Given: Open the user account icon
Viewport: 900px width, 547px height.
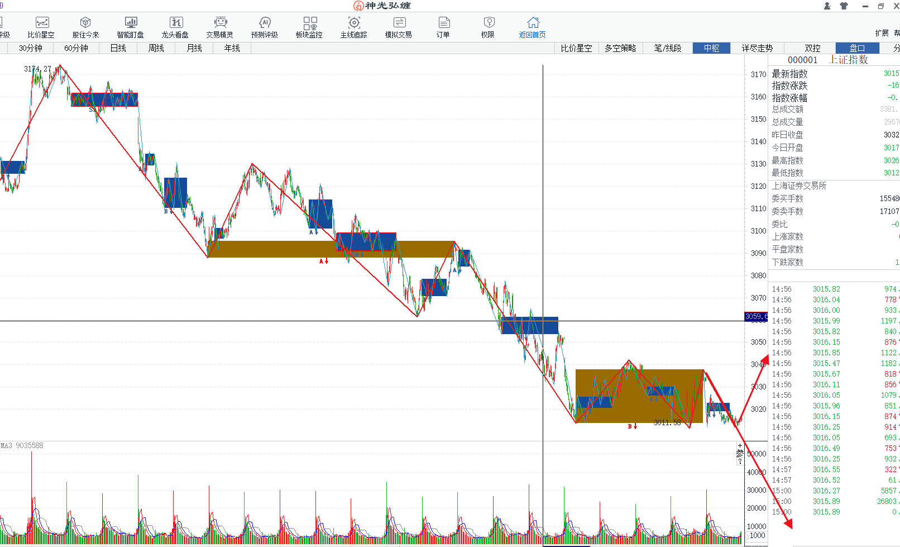Looking at the screenshot, I should [827, 6].
